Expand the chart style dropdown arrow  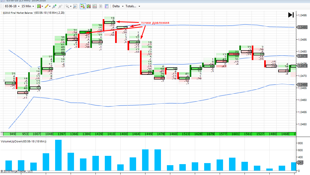tap(42, 6)
